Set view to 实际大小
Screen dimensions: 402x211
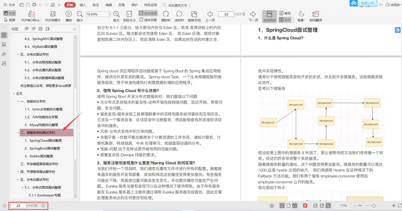coord(129,16)
